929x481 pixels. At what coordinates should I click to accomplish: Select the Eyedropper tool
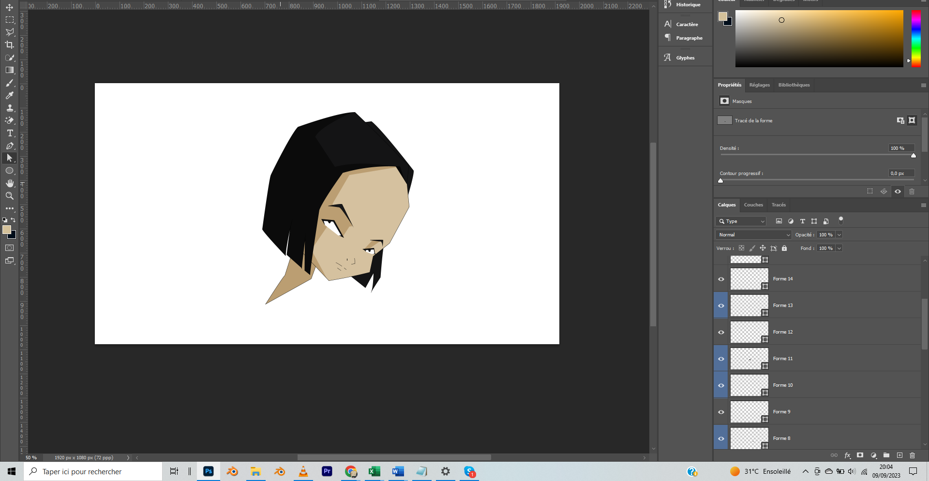[9, 95]
